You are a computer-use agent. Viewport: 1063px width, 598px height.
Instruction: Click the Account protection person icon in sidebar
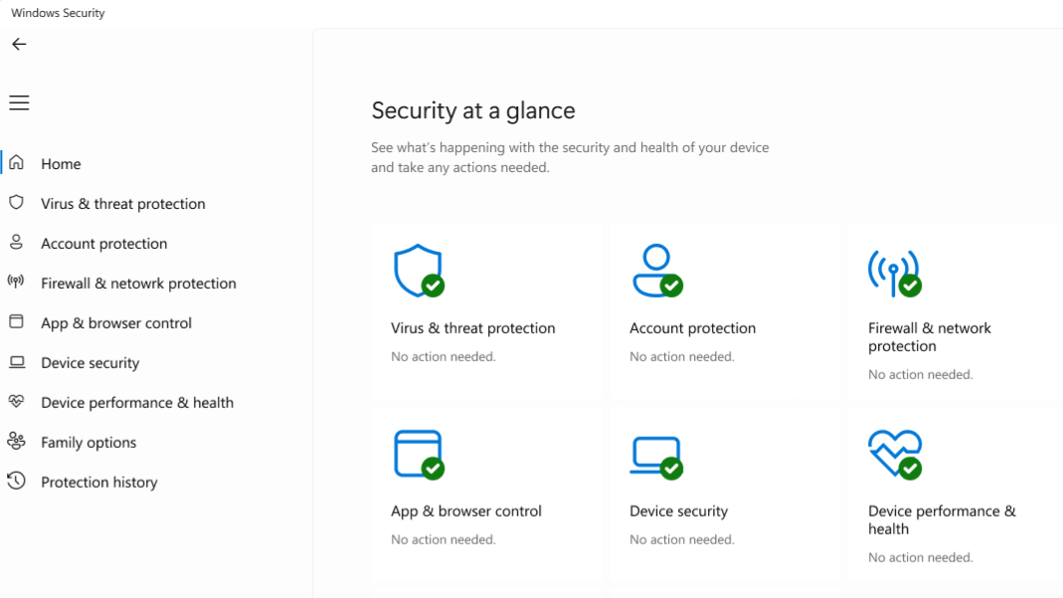point(16,242)
